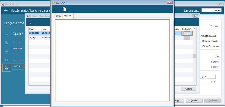Enable Remessa Enviada checkbox
This screenshot has width=225, height=107.
tap(201, 41)
